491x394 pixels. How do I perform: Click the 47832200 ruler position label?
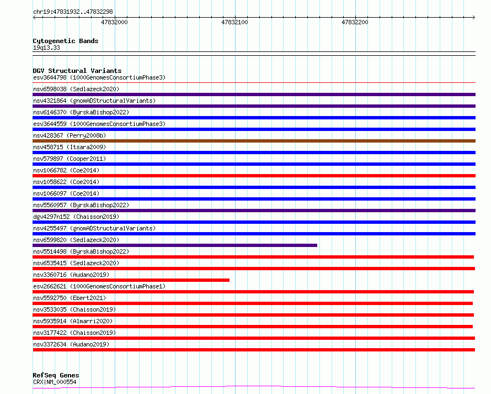pos(355,22)
